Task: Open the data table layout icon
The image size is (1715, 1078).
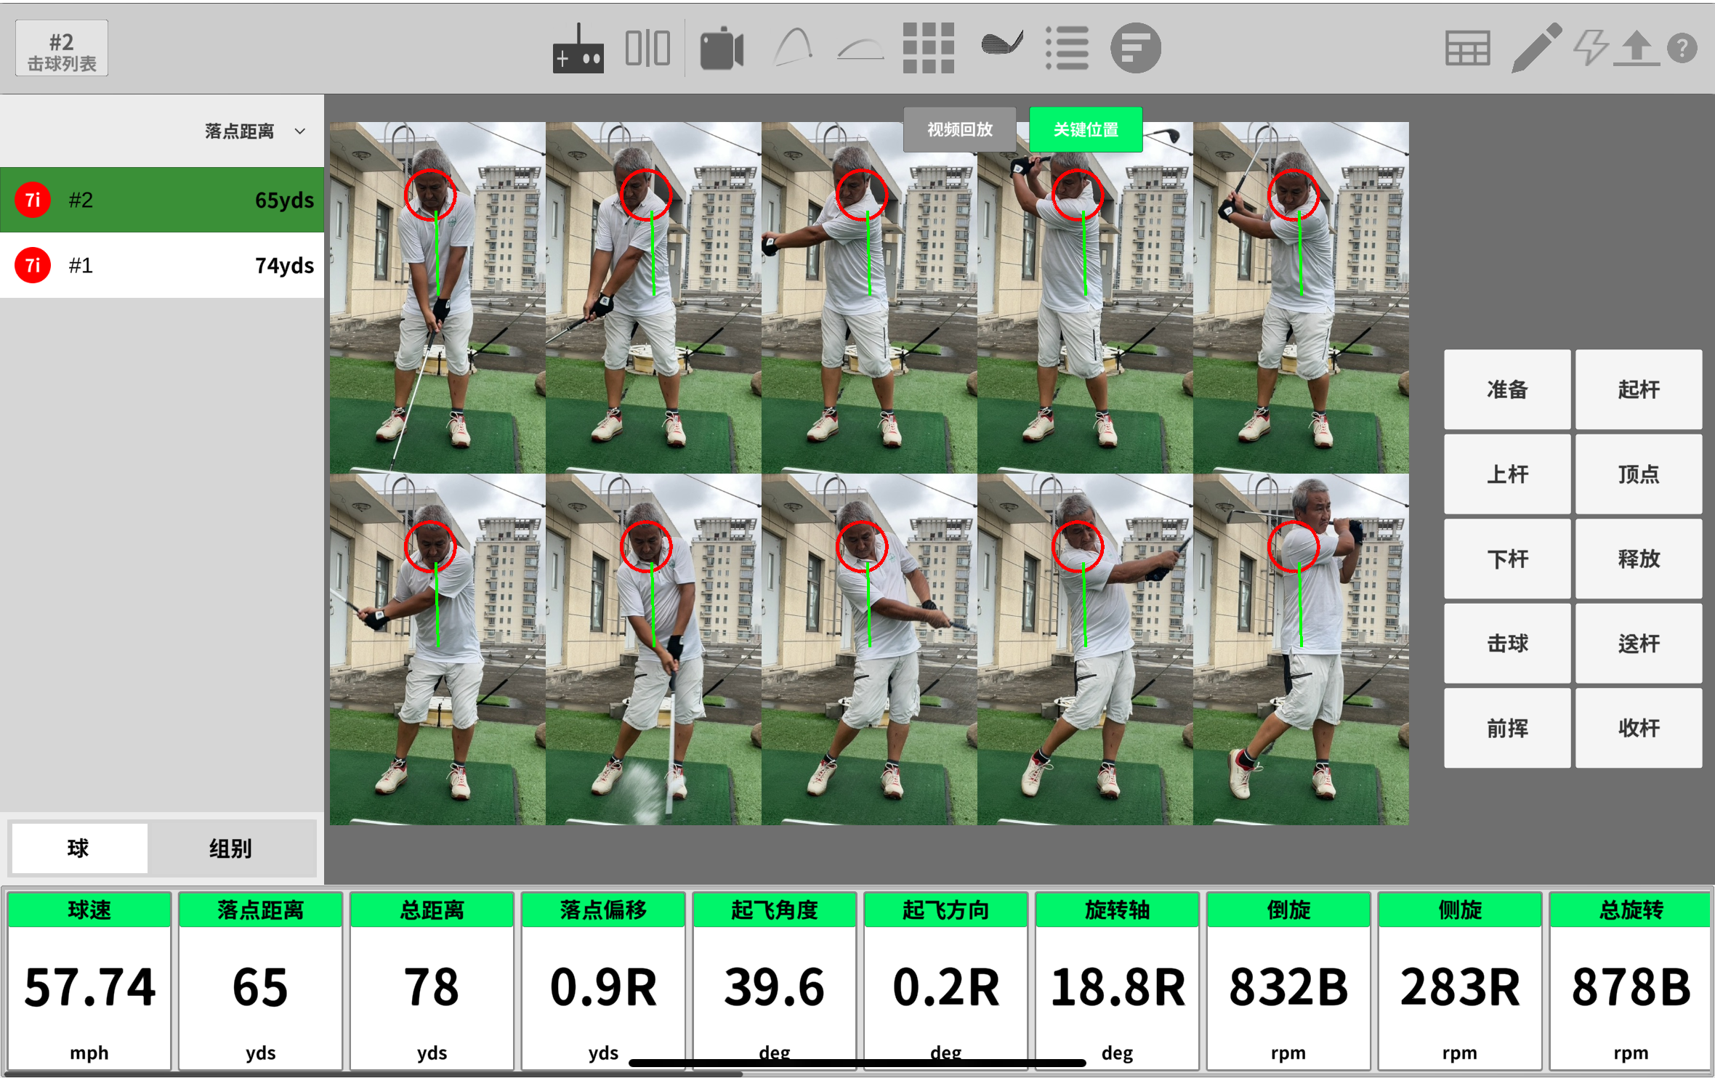Action: click(1467, 49)
